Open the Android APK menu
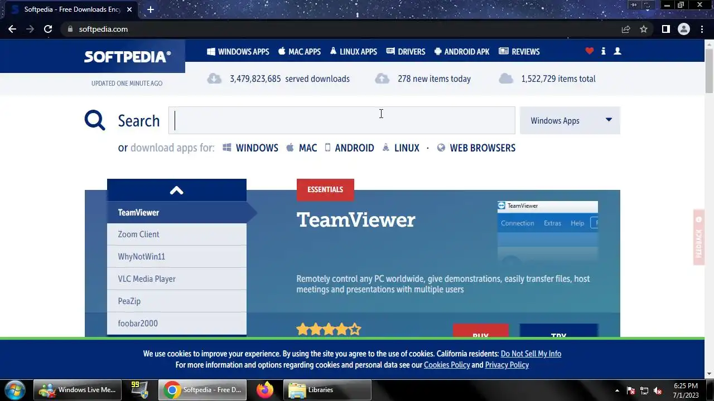This screenshot has height=401, width=714. (x=461, y=51)
